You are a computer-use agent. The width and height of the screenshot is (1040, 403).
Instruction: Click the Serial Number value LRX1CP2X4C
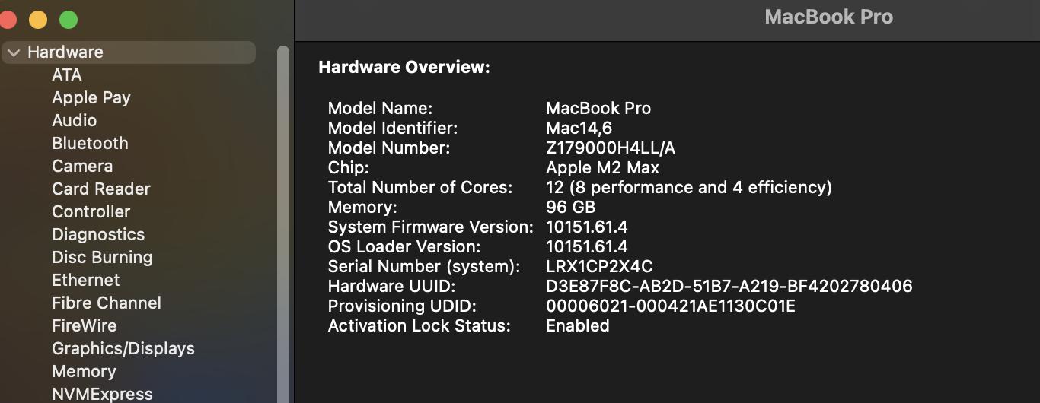(x=599, y=267)
